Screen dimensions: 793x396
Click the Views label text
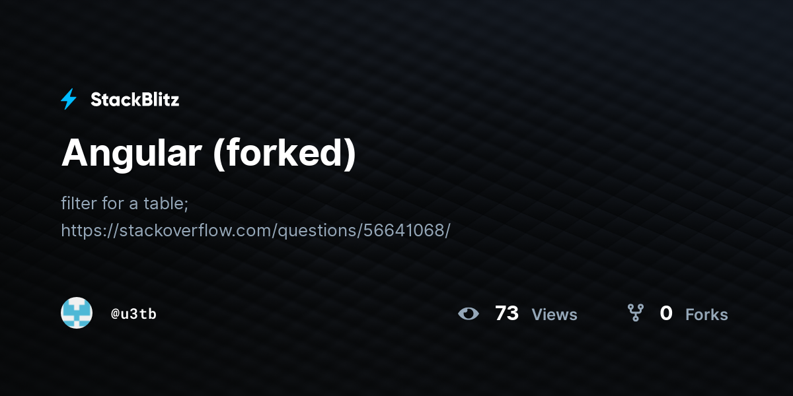(554, 315)
